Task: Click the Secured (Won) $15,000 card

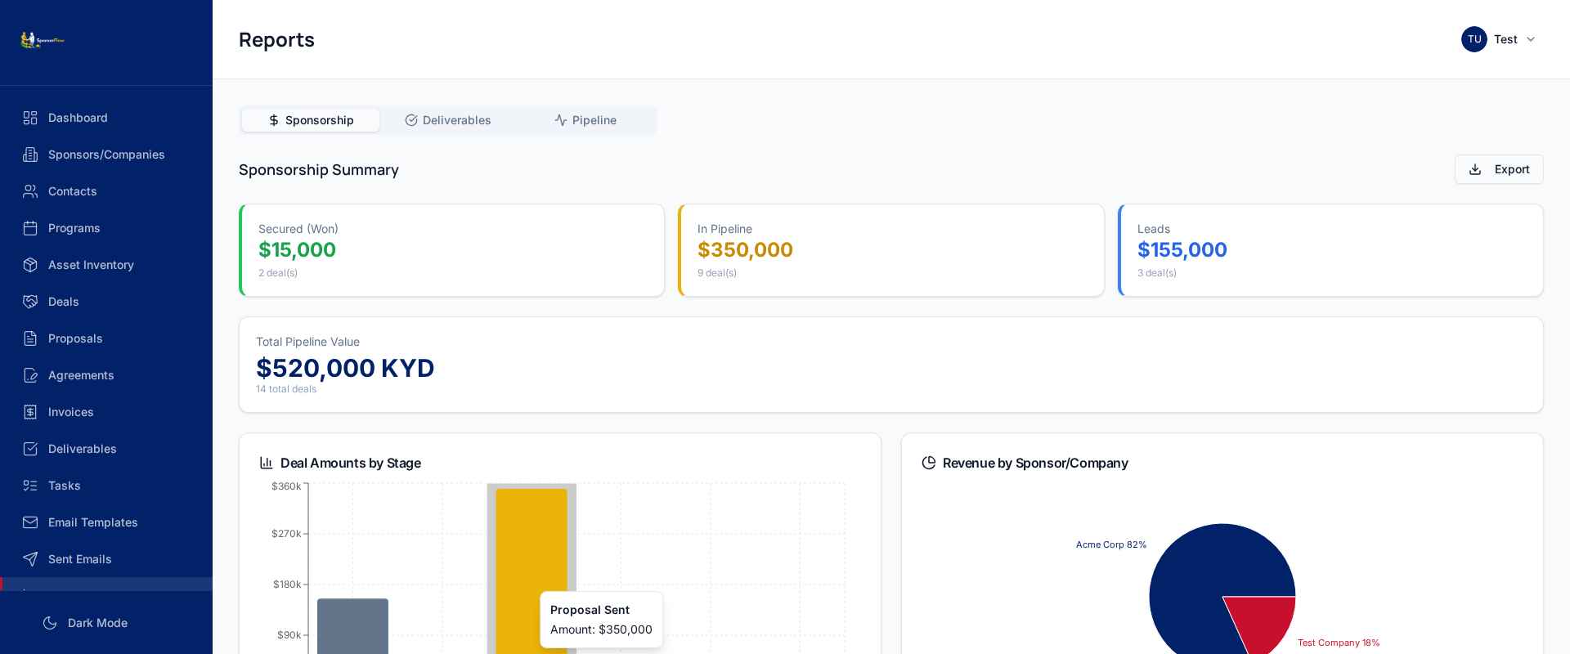Action: (451, 250)
